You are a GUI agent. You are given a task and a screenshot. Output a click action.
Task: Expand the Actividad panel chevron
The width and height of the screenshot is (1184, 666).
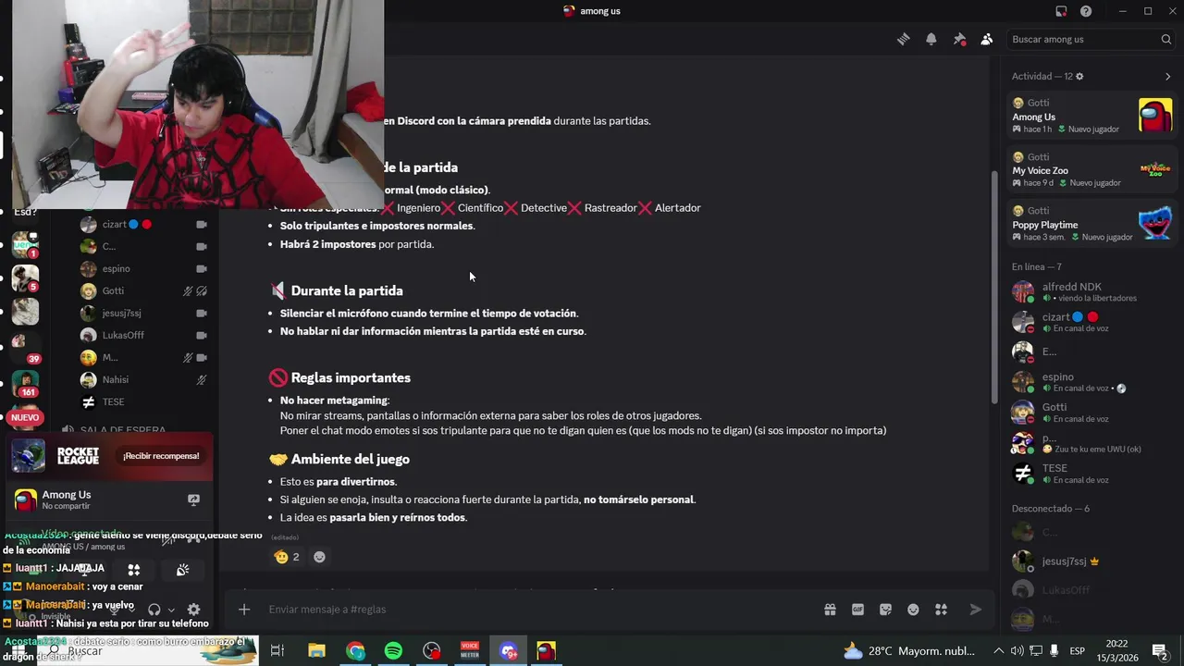coord(1167,77)
